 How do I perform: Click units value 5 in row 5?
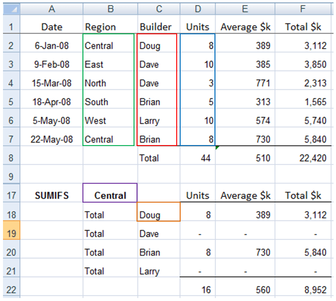tap(198, 99)
